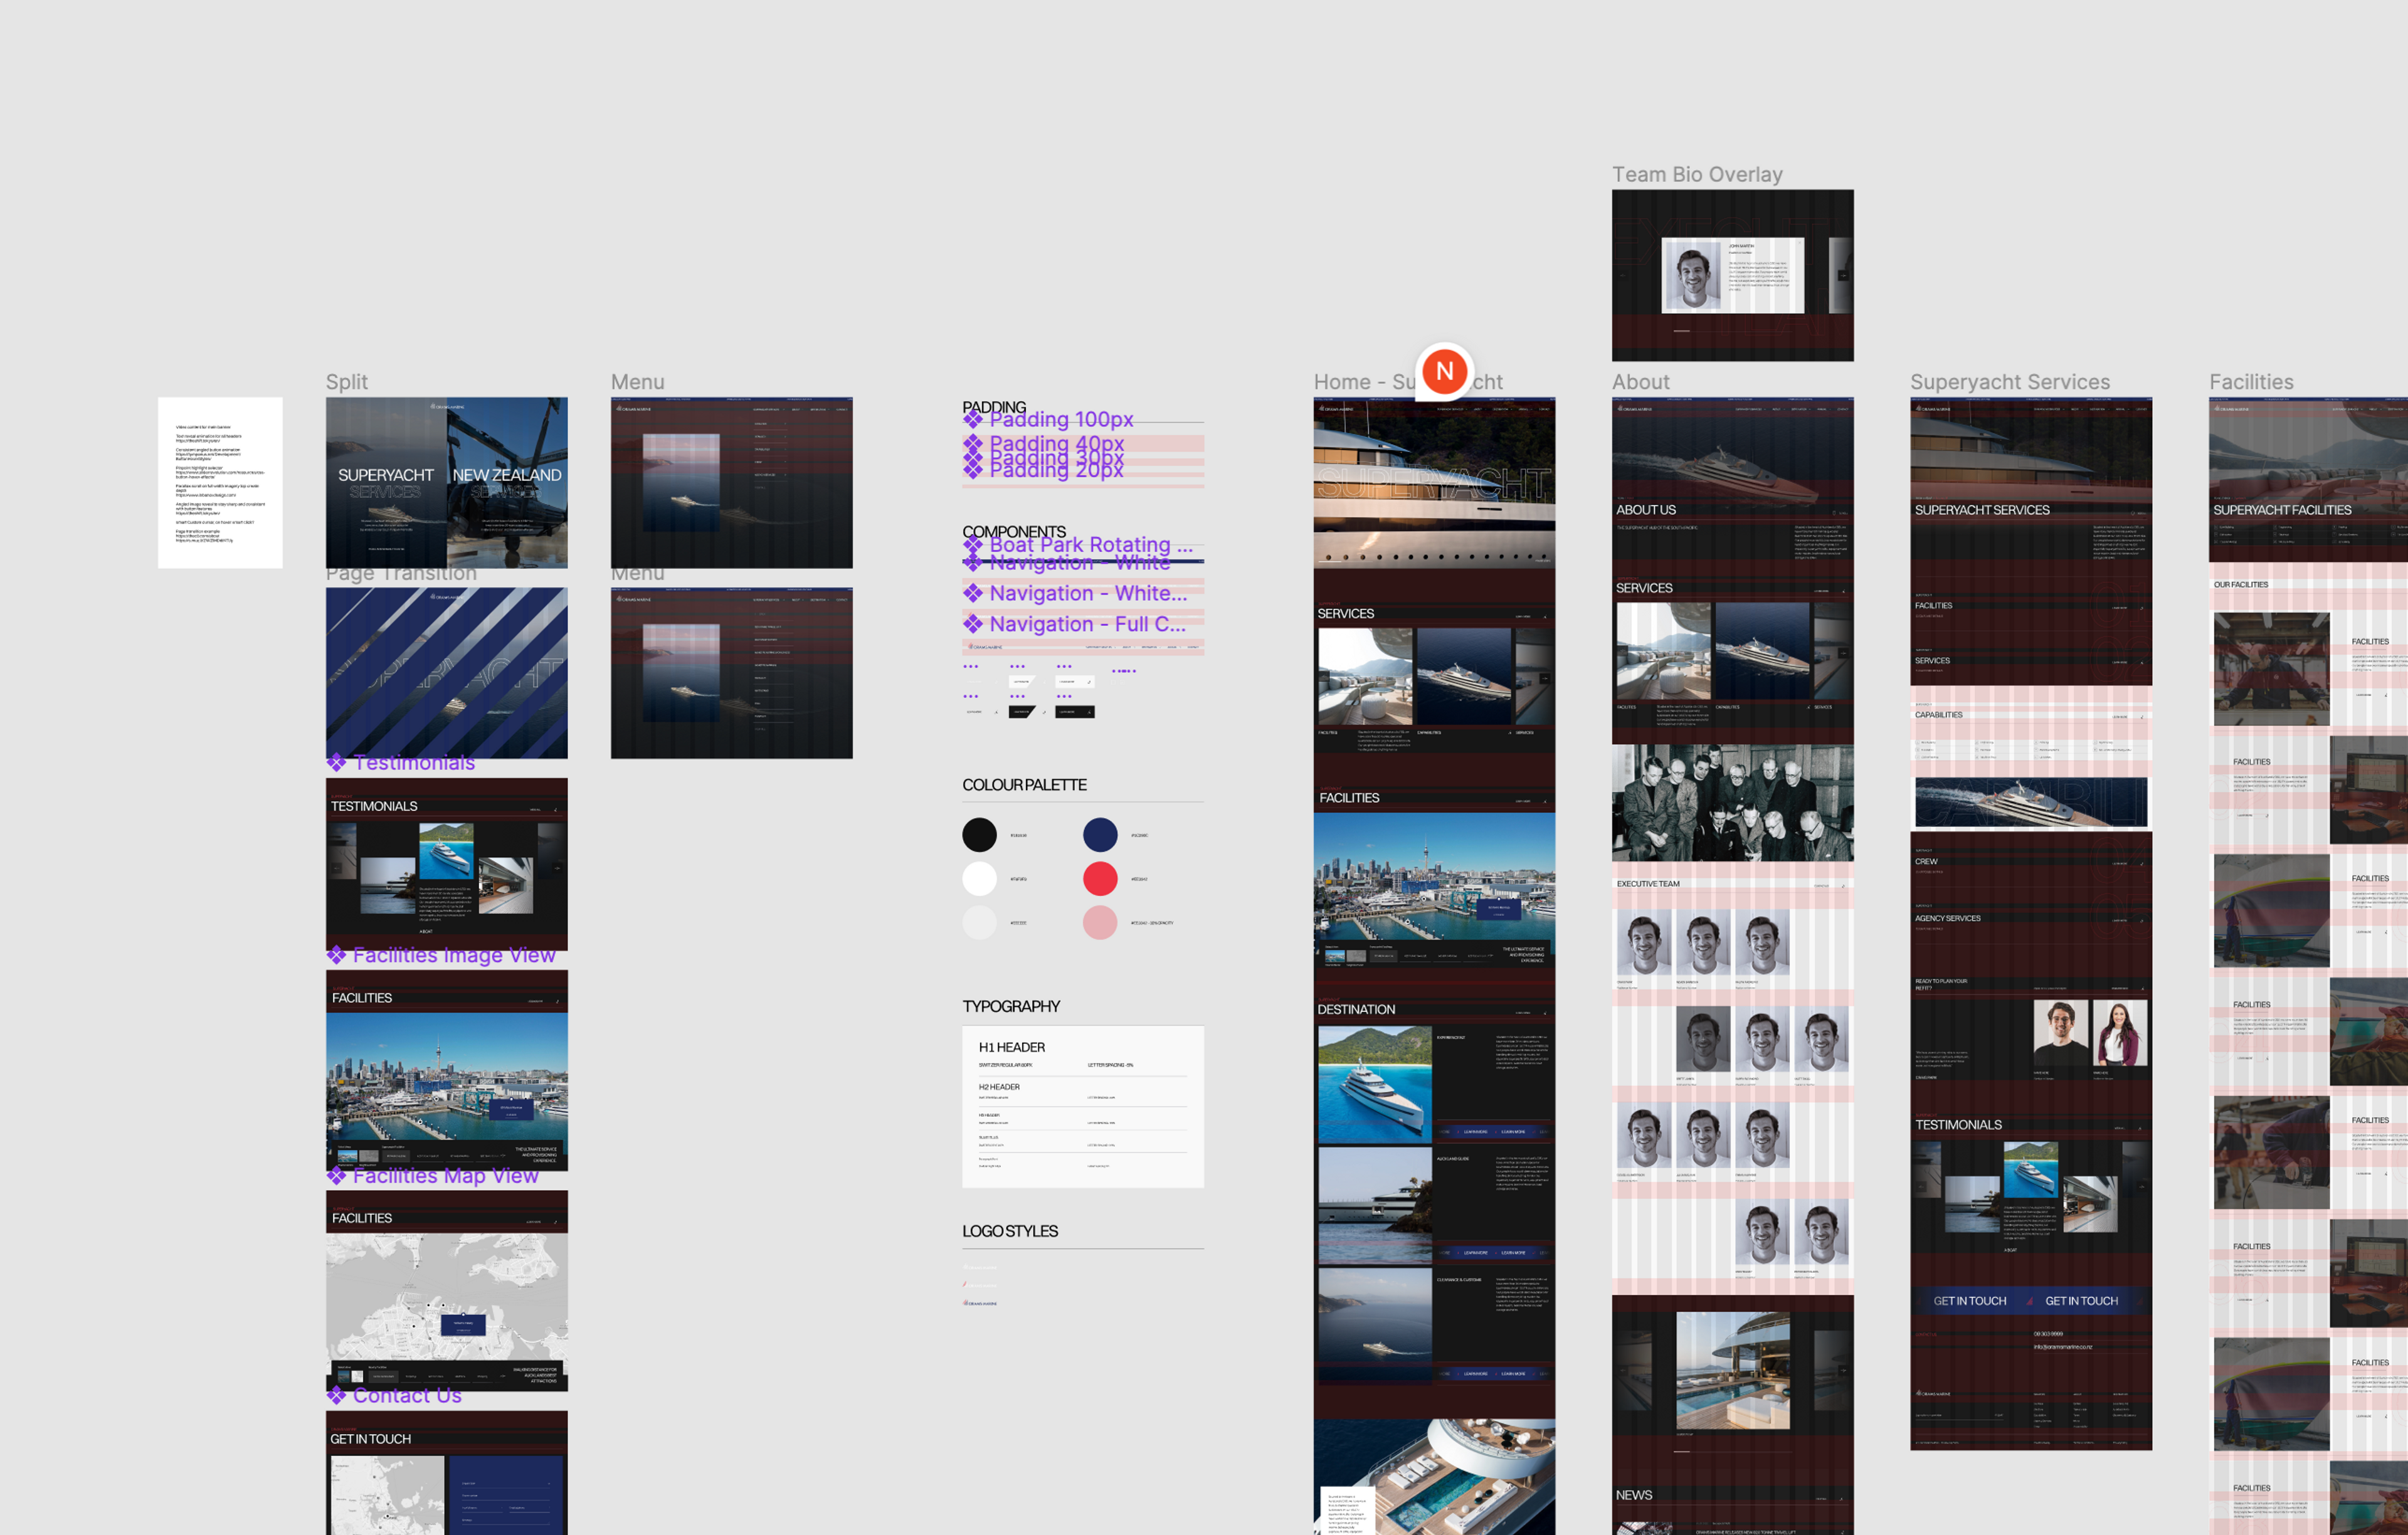Select the Split frame title

(347, 382)
